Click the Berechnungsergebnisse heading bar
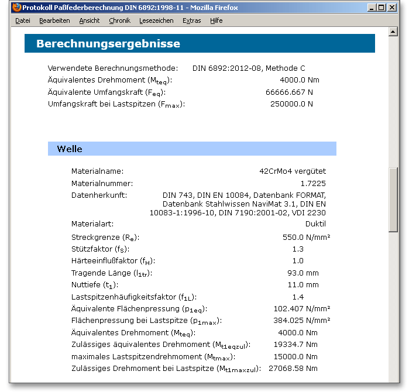This screenshot has height=392, width=409. coord(199,44)
